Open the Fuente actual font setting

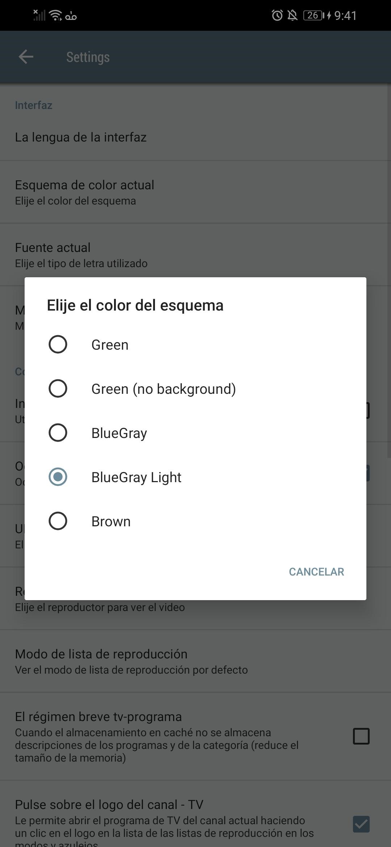coord(81,254)
